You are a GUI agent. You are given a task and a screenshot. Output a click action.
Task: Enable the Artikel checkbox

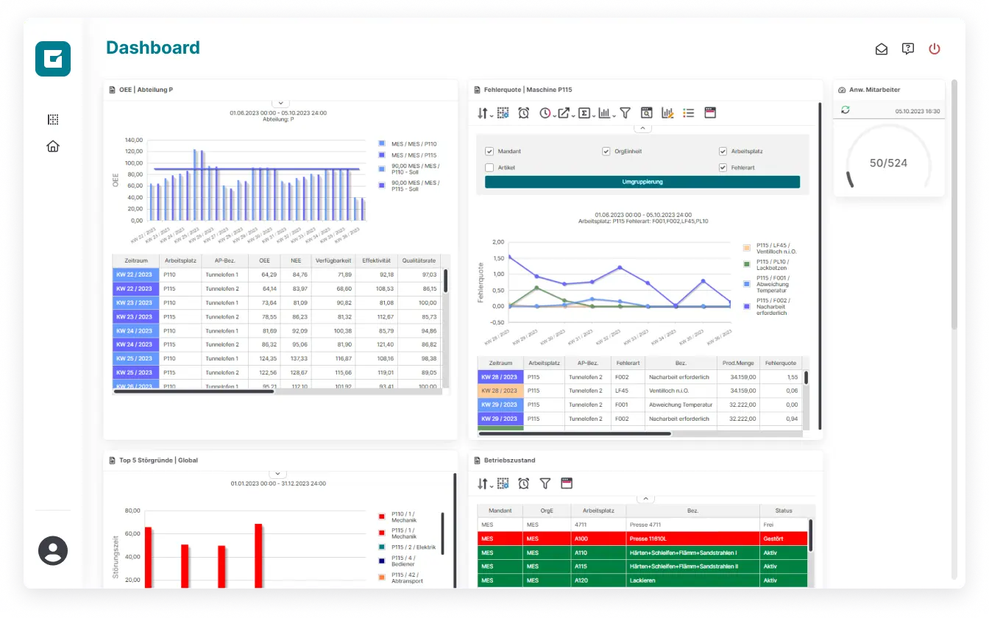click(489, 167)
